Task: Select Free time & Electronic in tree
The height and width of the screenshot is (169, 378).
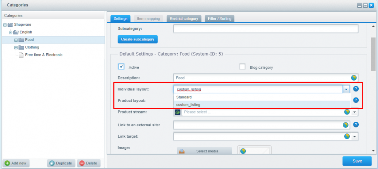Action: tap(43, 55)
